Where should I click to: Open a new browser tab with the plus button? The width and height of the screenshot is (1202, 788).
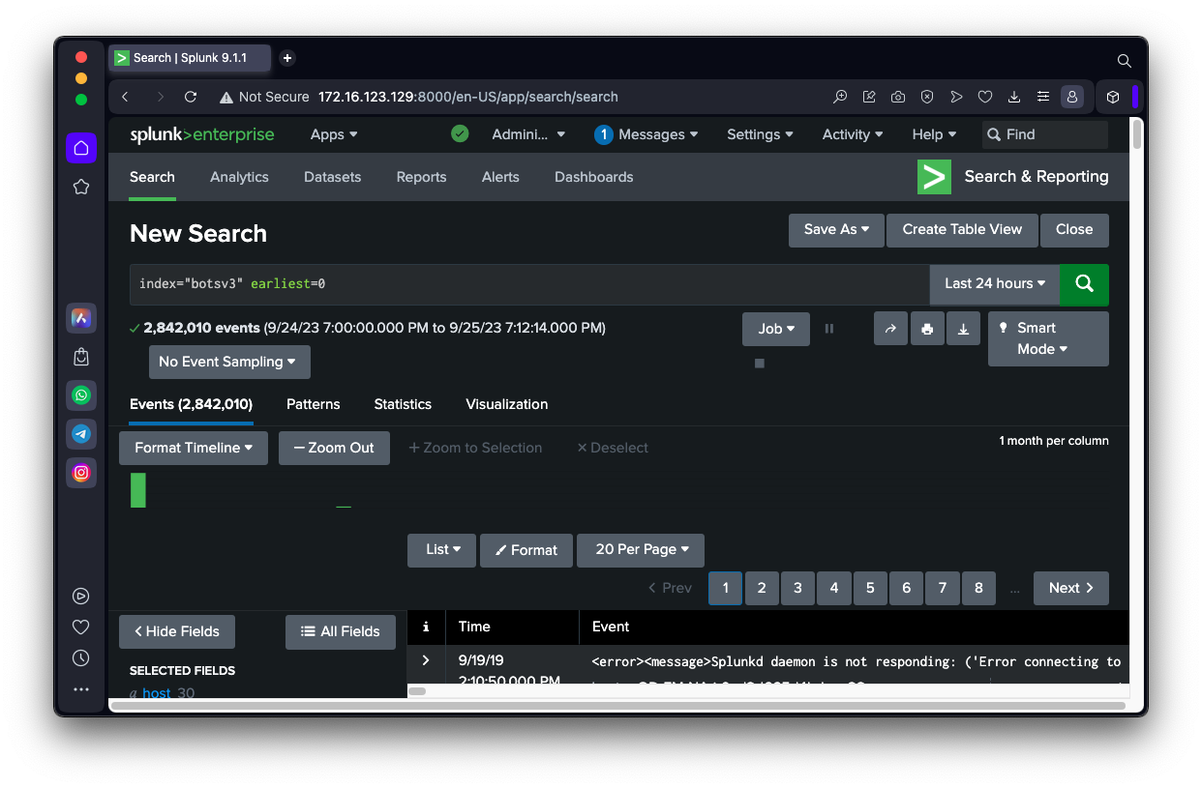(x=287, y=58)
